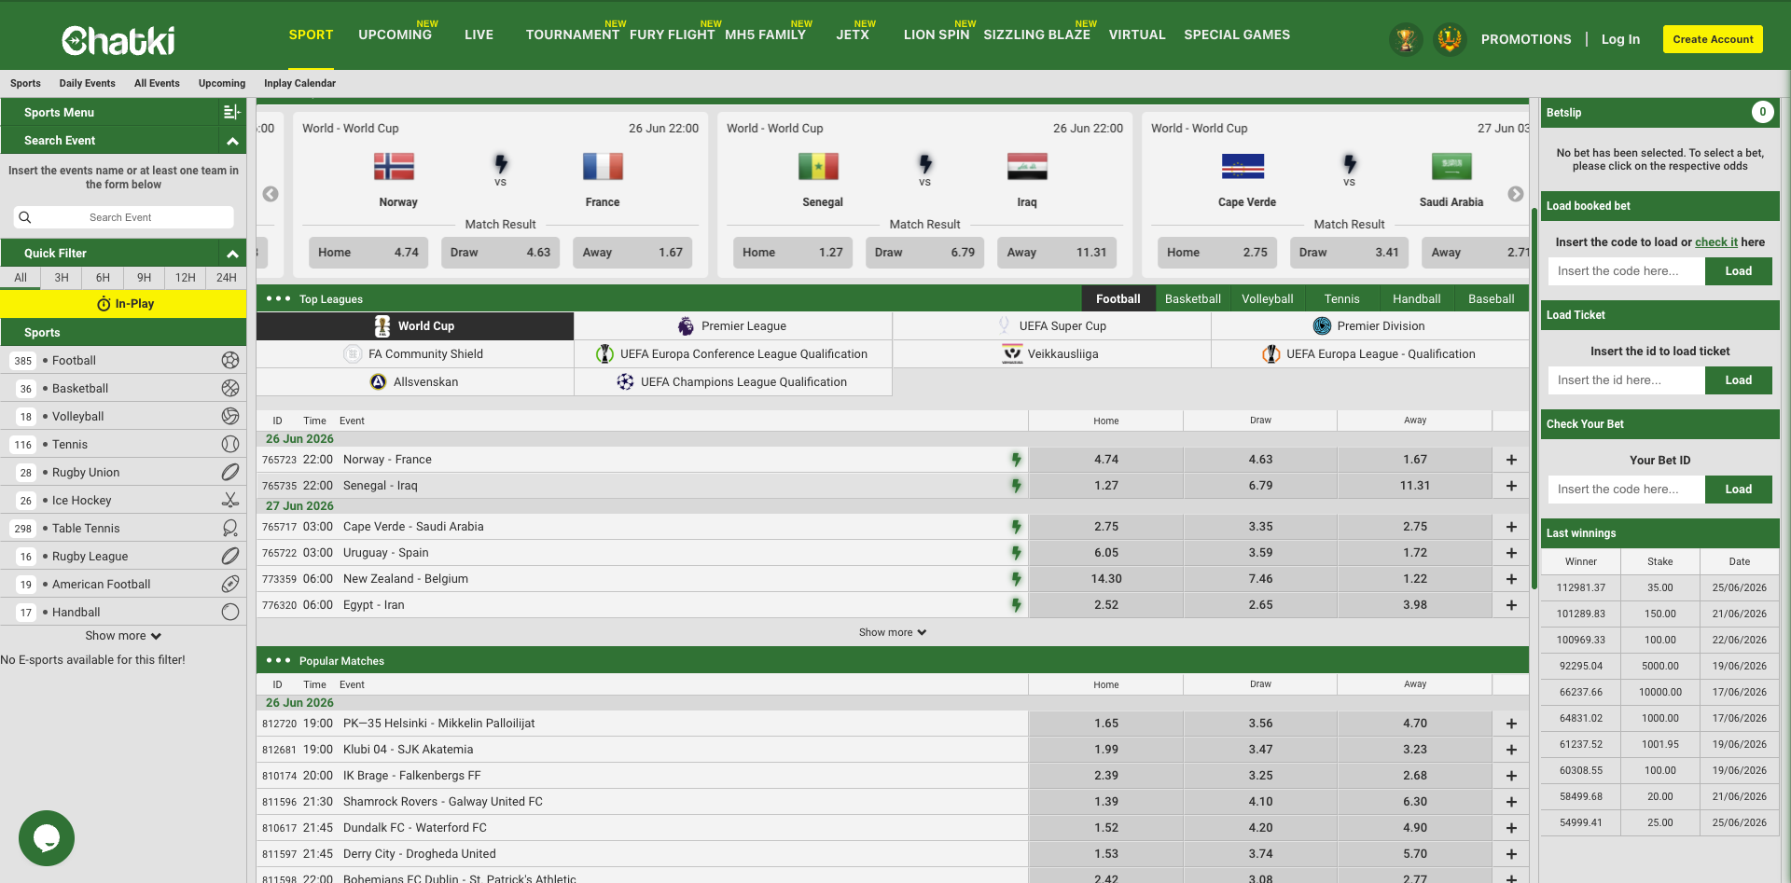Click the Football ball icon in sidebar

(230, 360)
